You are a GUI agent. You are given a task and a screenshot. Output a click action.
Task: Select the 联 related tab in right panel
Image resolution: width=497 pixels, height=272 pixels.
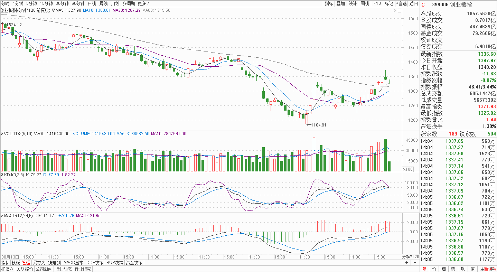point(463,269)
